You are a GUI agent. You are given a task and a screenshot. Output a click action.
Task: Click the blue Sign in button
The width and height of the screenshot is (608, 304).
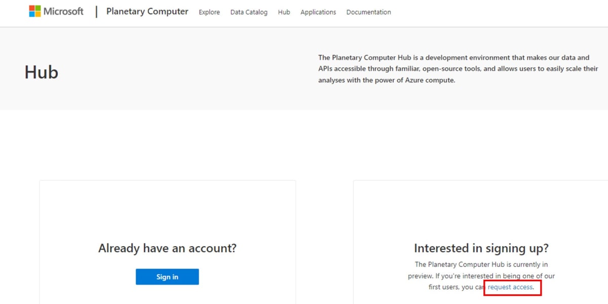(167, 277)
